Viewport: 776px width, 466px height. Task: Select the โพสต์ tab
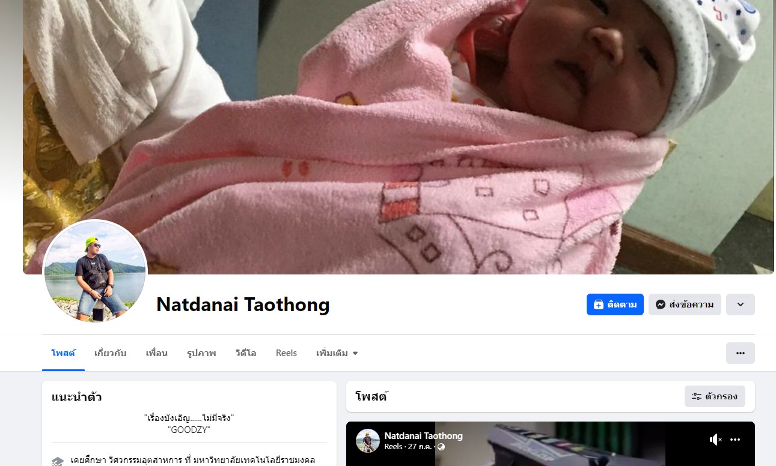click(x=63, y=353)
